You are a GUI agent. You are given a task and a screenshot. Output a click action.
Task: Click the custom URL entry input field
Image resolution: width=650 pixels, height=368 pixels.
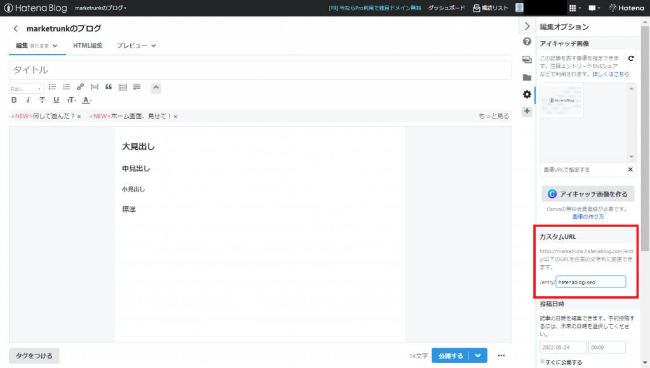tap(590, 282)
